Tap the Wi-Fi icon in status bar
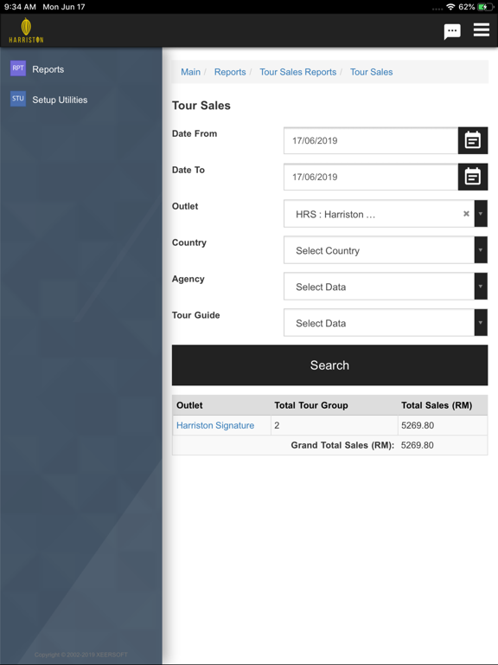Screen dimensions: 498x665 pos(450,7)
